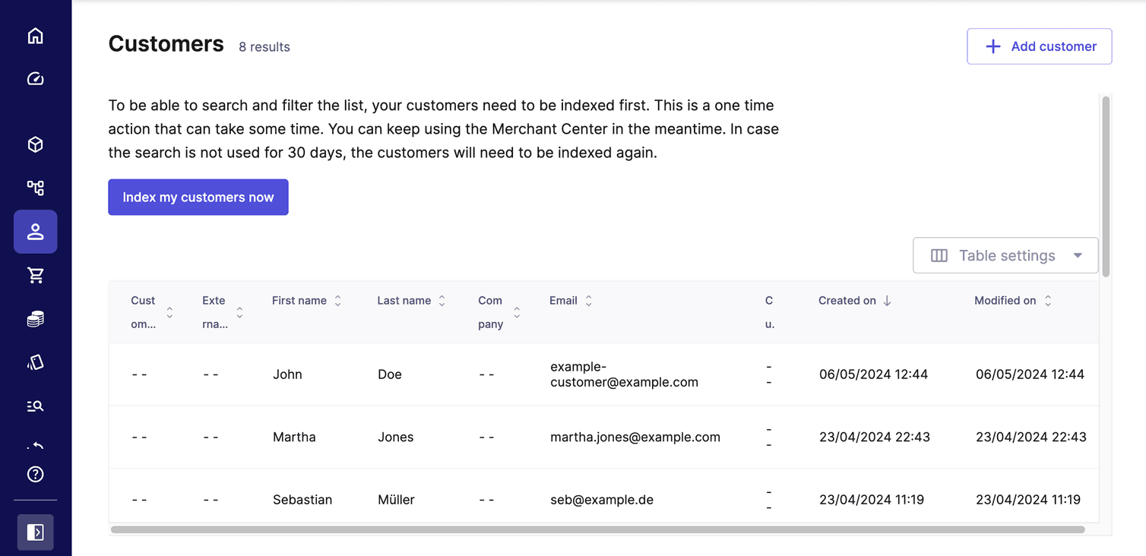Open the Table settings dropdown
This screenshot has height=556, width=1146.
(1005, 255)
